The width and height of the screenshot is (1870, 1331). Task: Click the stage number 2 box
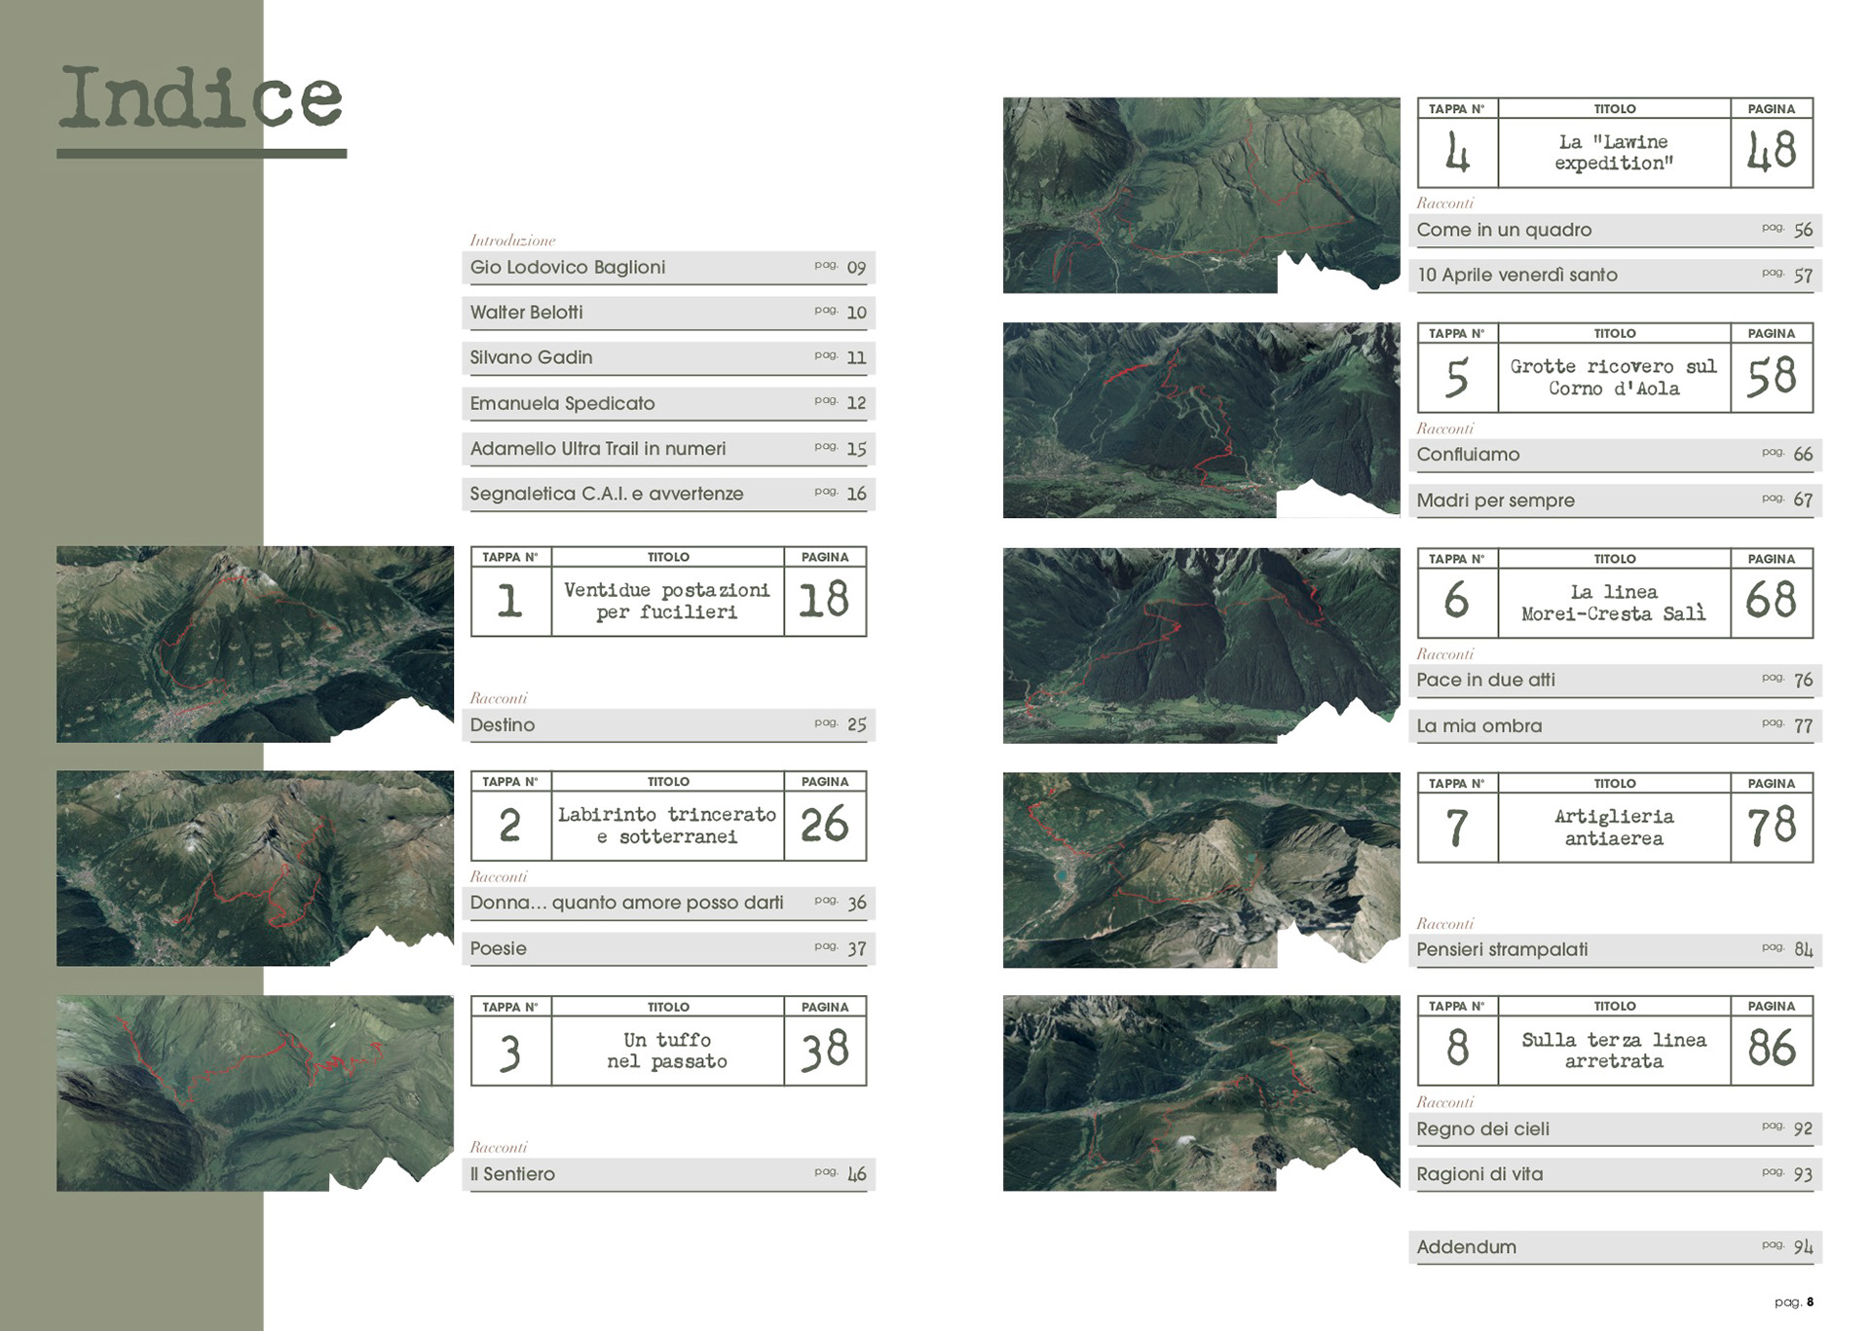click(x=511, y=826)
